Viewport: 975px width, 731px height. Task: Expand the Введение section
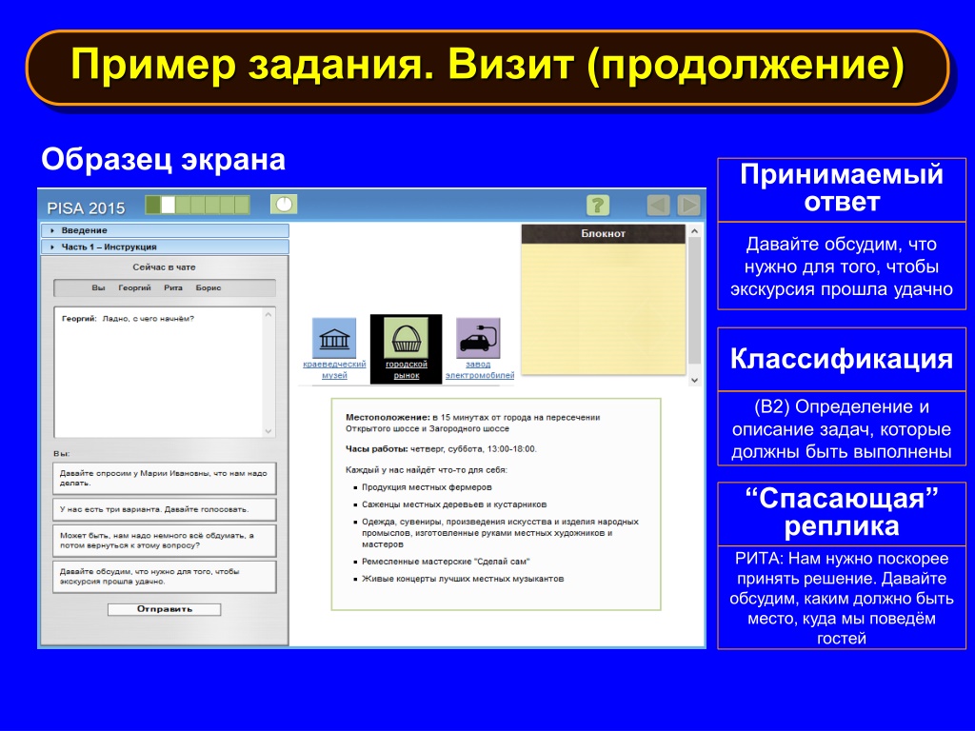165,230
